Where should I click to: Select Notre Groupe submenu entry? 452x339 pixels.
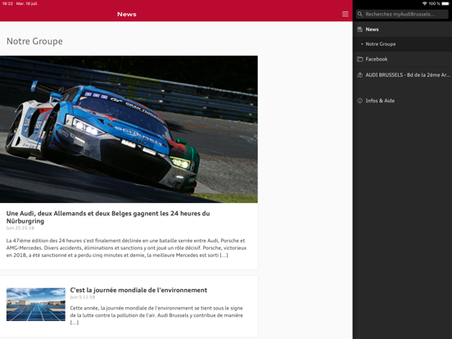[x=402, y=44]
